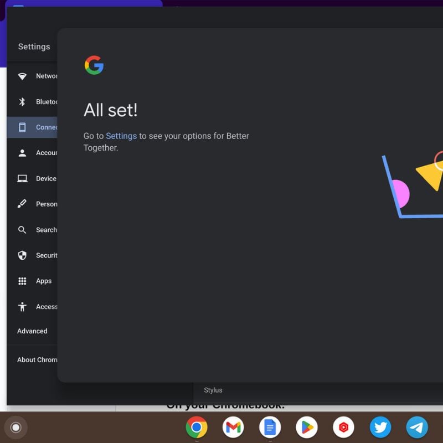Select the Device menu label
443x443 pixels.
click(x=46, y=178)
